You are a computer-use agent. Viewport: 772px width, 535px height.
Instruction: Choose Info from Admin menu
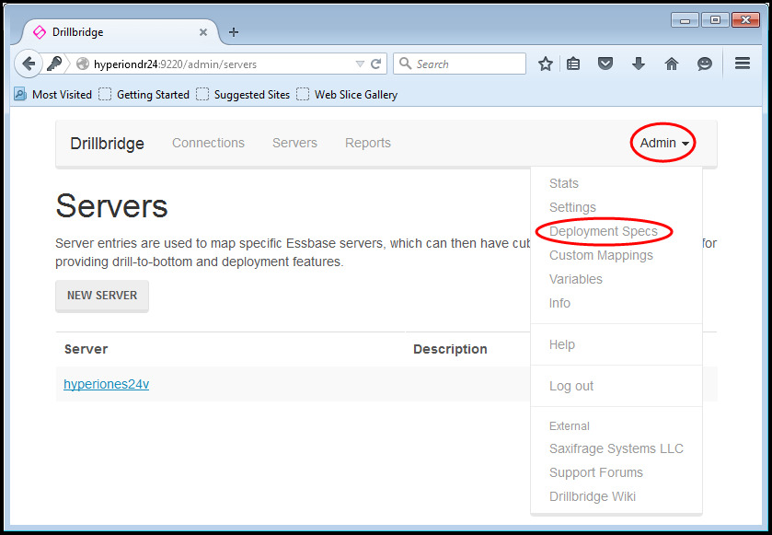[x=559, y=303]
